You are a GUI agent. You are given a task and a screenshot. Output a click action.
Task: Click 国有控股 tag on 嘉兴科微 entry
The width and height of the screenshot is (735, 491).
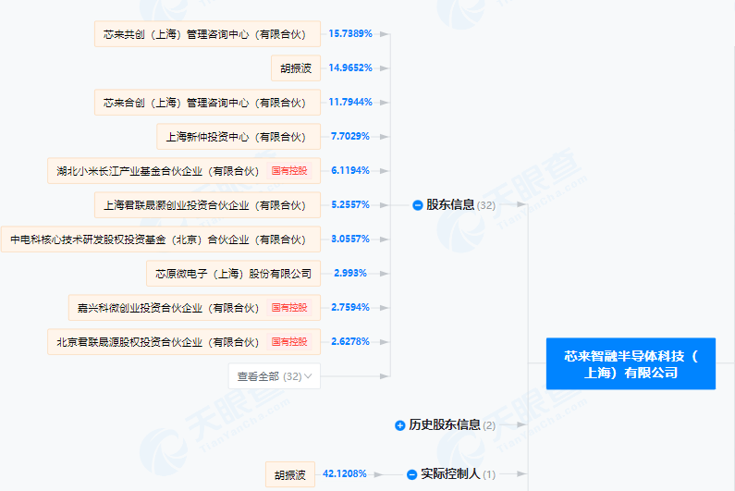[x=289, y=308]
